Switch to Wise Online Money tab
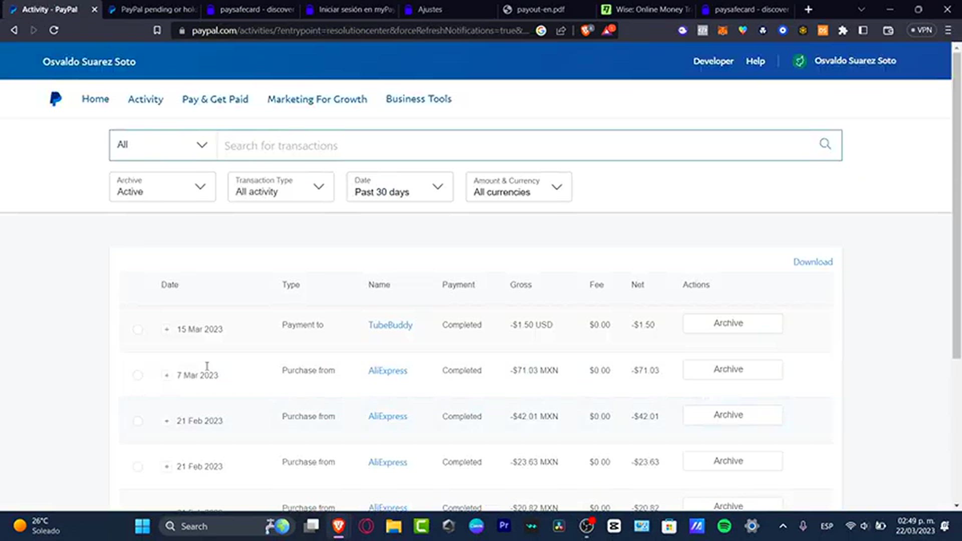962x541 pixels. pos(647,9)
